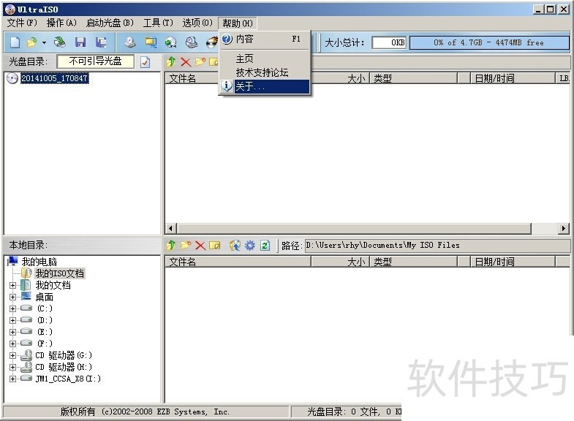Open the dropdown arrow next to Open icon
The width and height of the screenshot is (574, 421).
[x=44, y=43]
